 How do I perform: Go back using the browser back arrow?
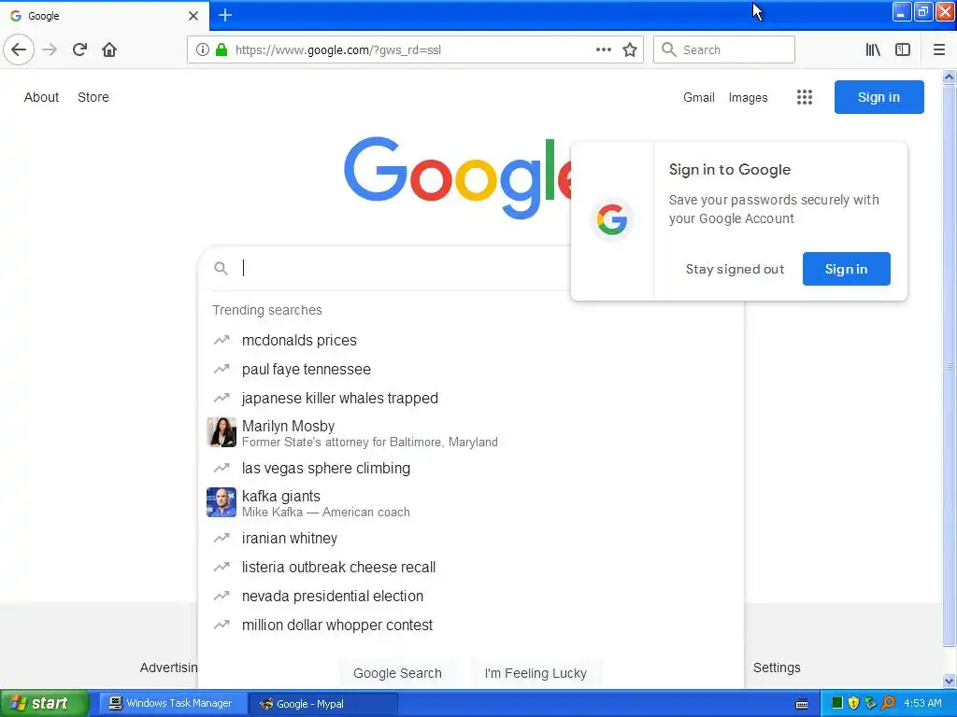pyautogui.click(x=19, y=49)
